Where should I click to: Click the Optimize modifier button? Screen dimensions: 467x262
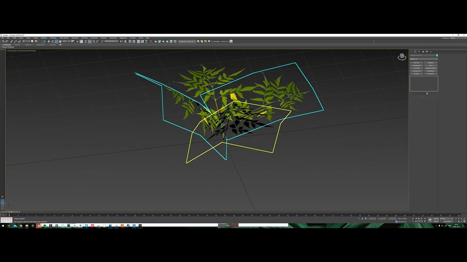click(x=431, y=63)
